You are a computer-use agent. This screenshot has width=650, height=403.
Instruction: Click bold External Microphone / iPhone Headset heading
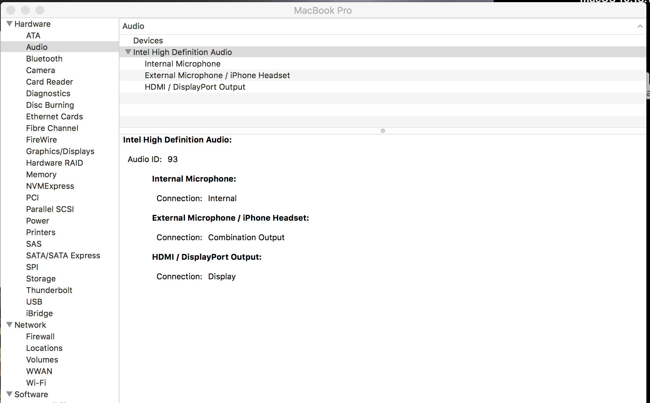tap(231, 218)
